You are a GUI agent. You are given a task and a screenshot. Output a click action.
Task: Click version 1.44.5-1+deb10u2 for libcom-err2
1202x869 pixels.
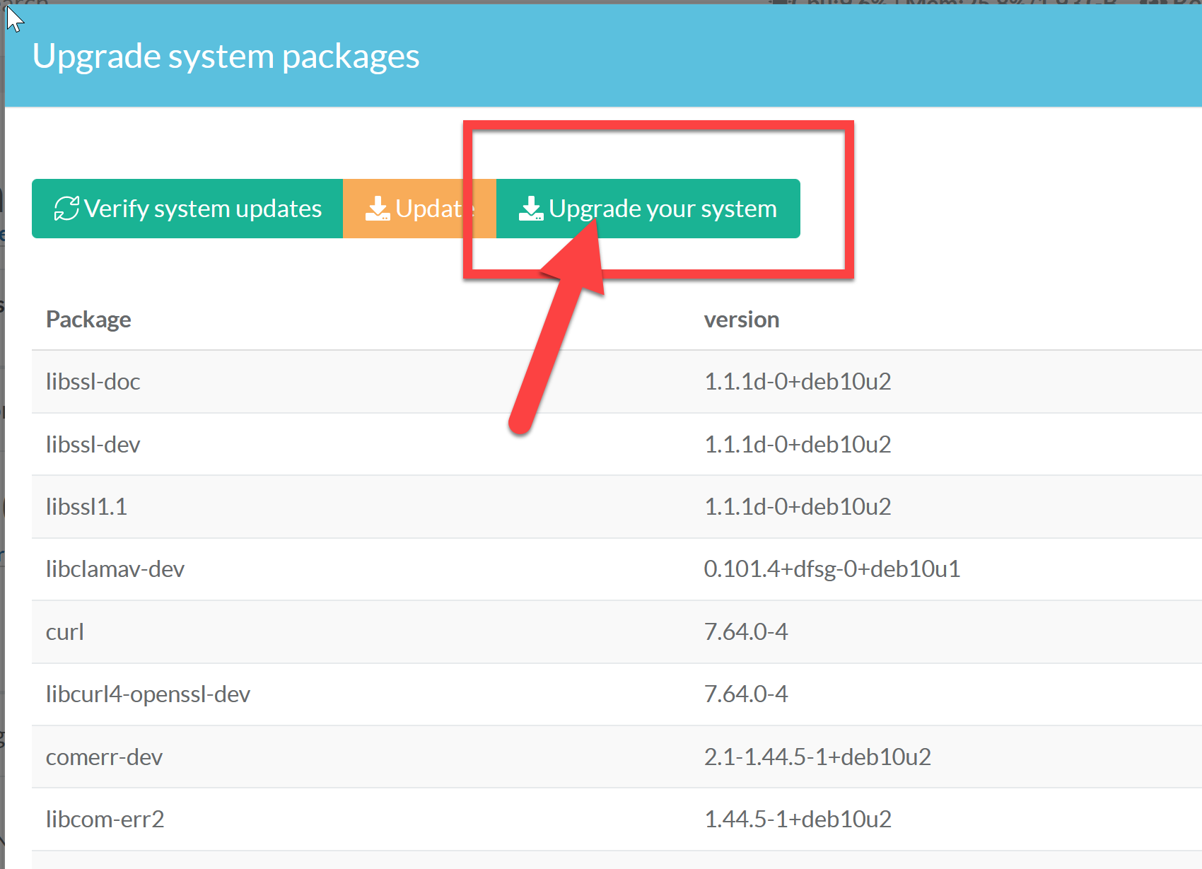[x=797, y=820]
